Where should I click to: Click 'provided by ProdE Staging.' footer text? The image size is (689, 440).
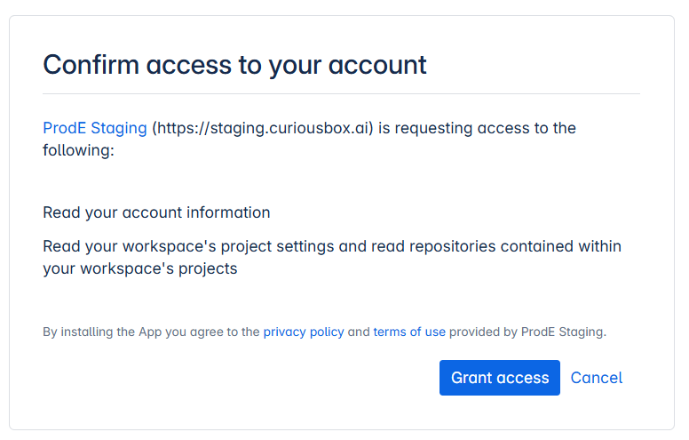point(527,332)
